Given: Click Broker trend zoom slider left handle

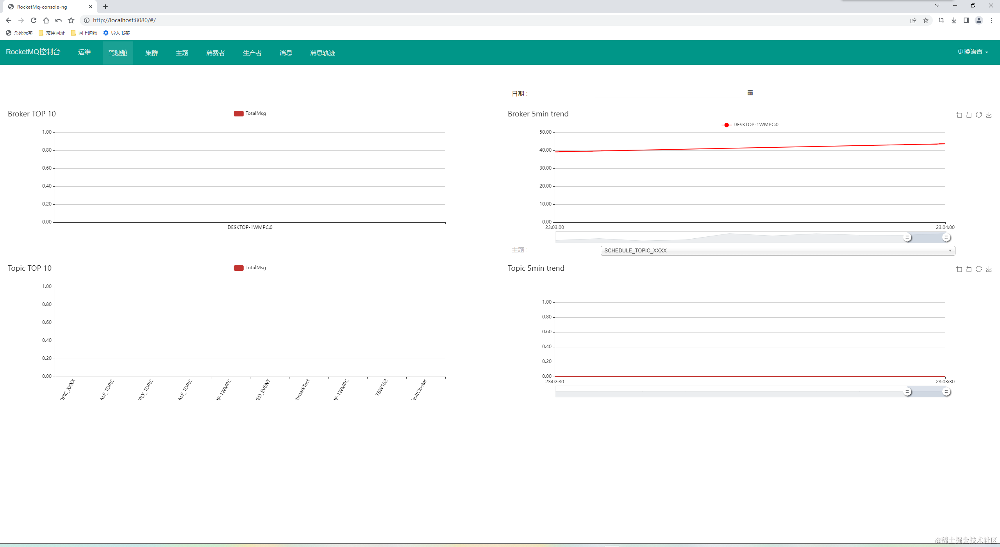Looking at the screenshot, I should coord(907,237).
